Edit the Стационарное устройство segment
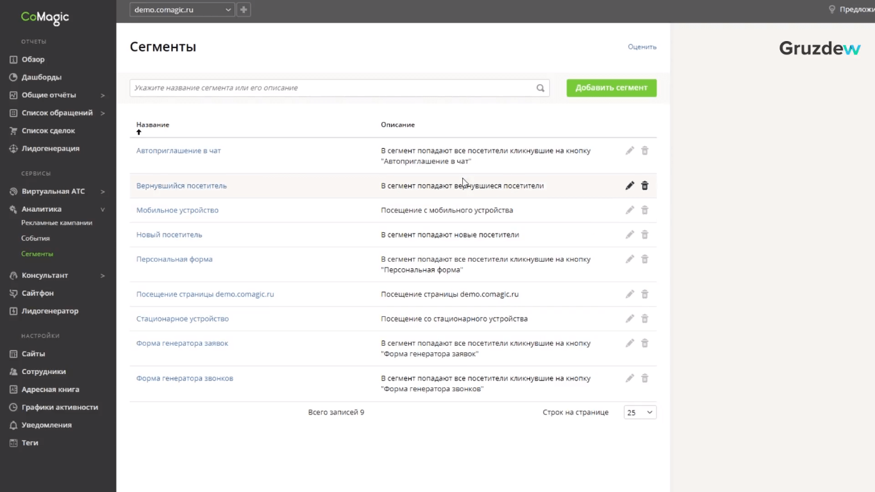Viewport: 875px width, 492px height. tap(629, 318)
